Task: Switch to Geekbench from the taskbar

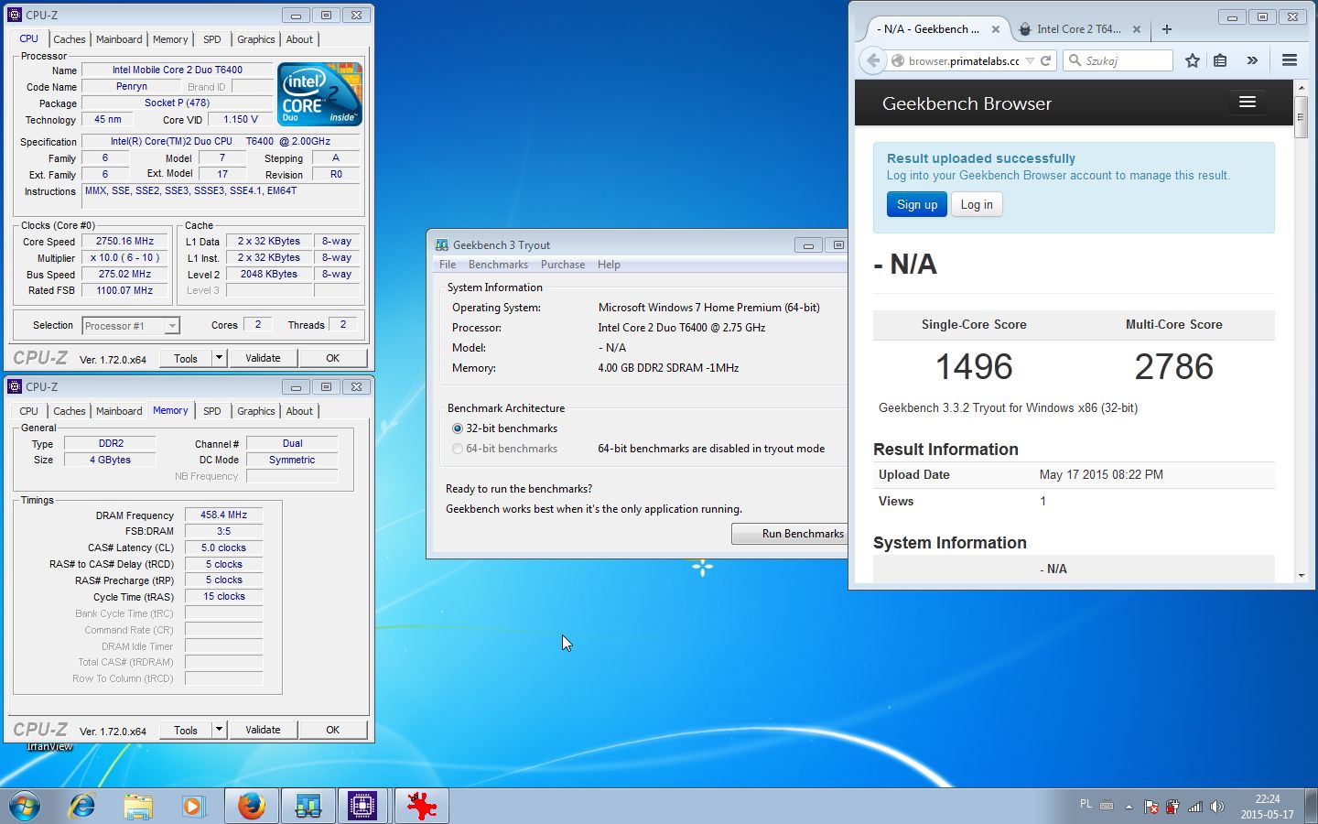Action: [308, 806]
